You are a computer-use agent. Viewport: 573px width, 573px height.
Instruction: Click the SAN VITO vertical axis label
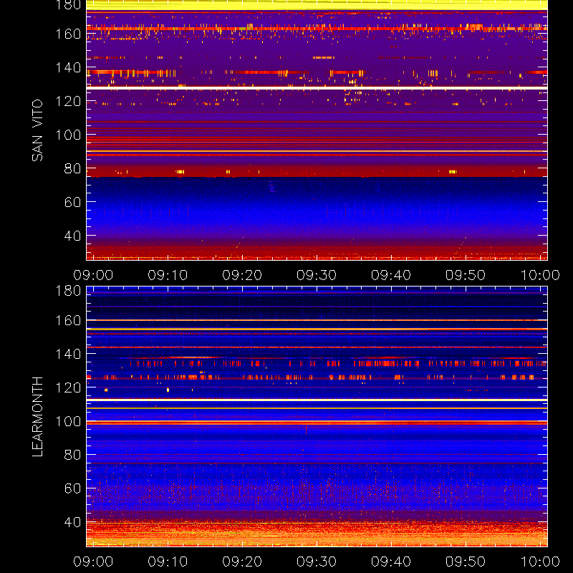(x=37, y=130)
